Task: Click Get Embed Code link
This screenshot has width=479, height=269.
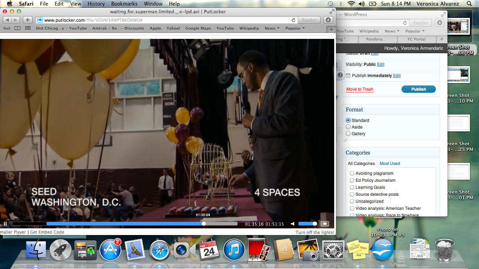Action: 47,232
